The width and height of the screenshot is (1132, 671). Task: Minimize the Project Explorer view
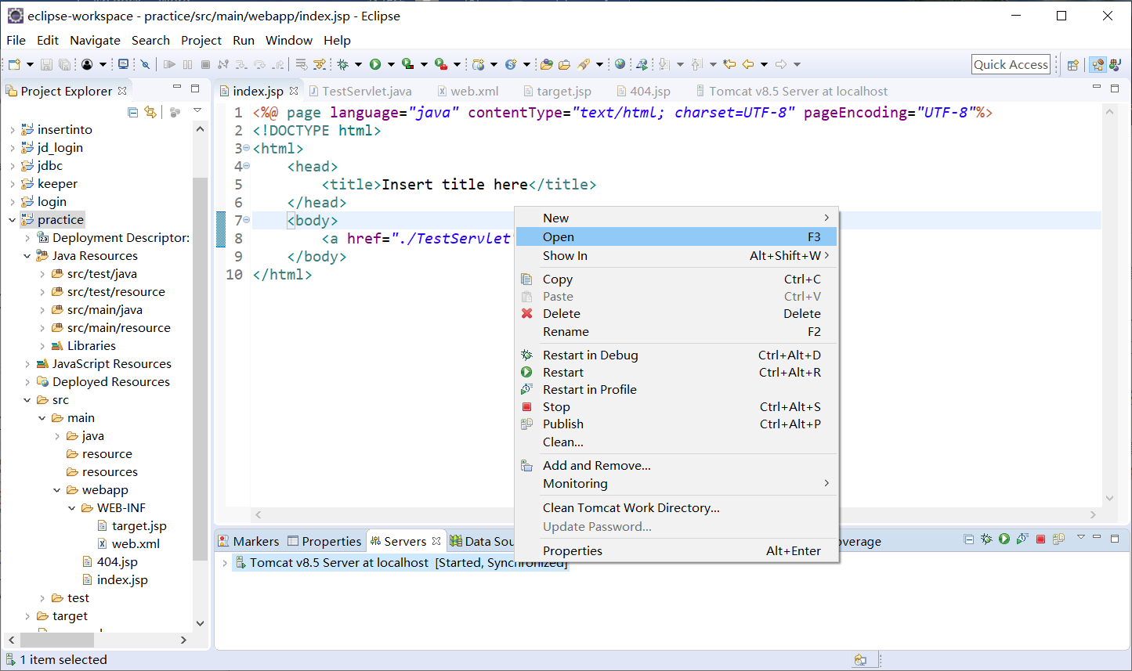coord(177,88)
